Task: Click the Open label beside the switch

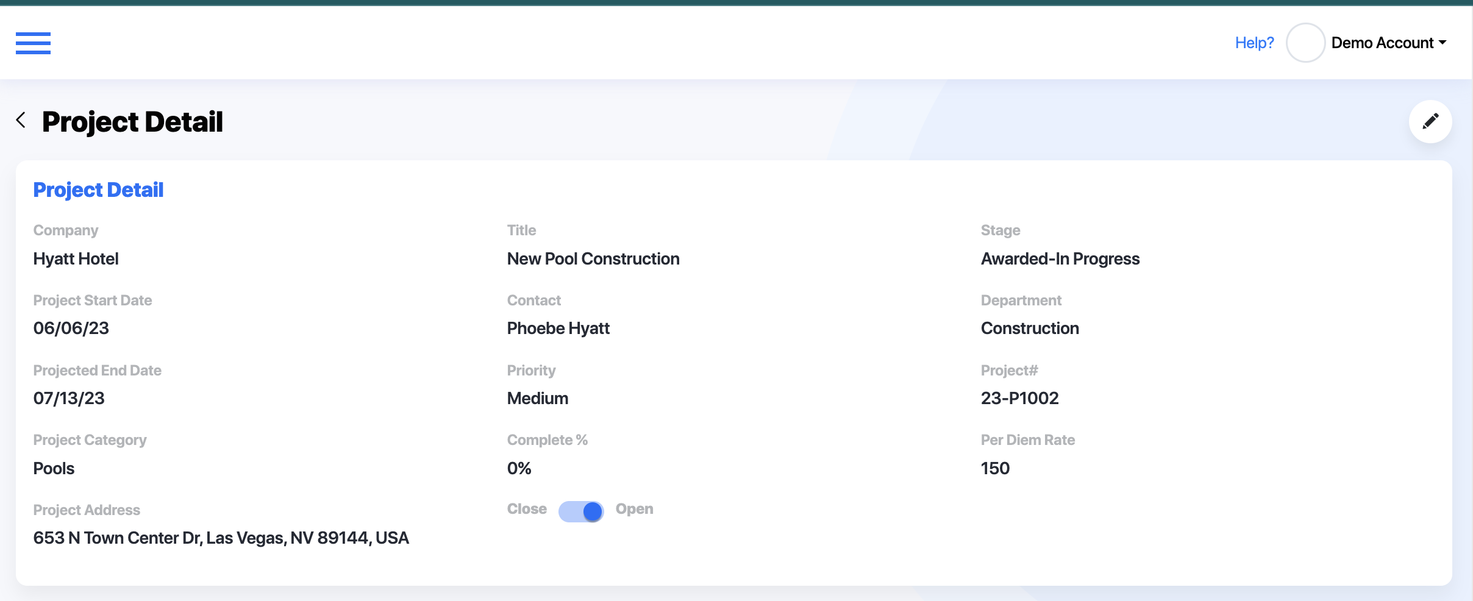Action: (634, 509)
